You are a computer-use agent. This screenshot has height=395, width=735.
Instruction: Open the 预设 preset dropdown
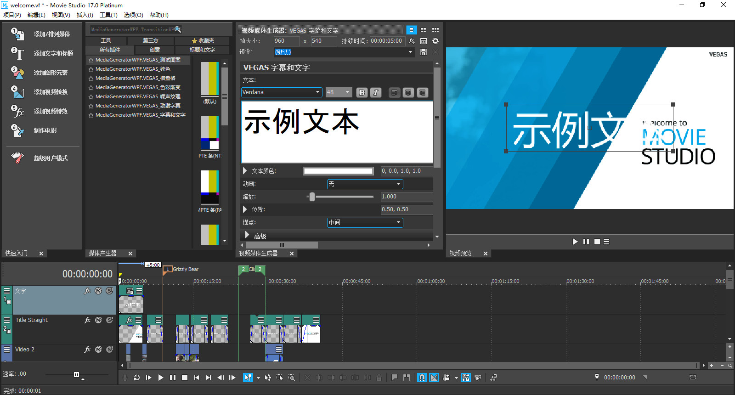click(344, 52)
